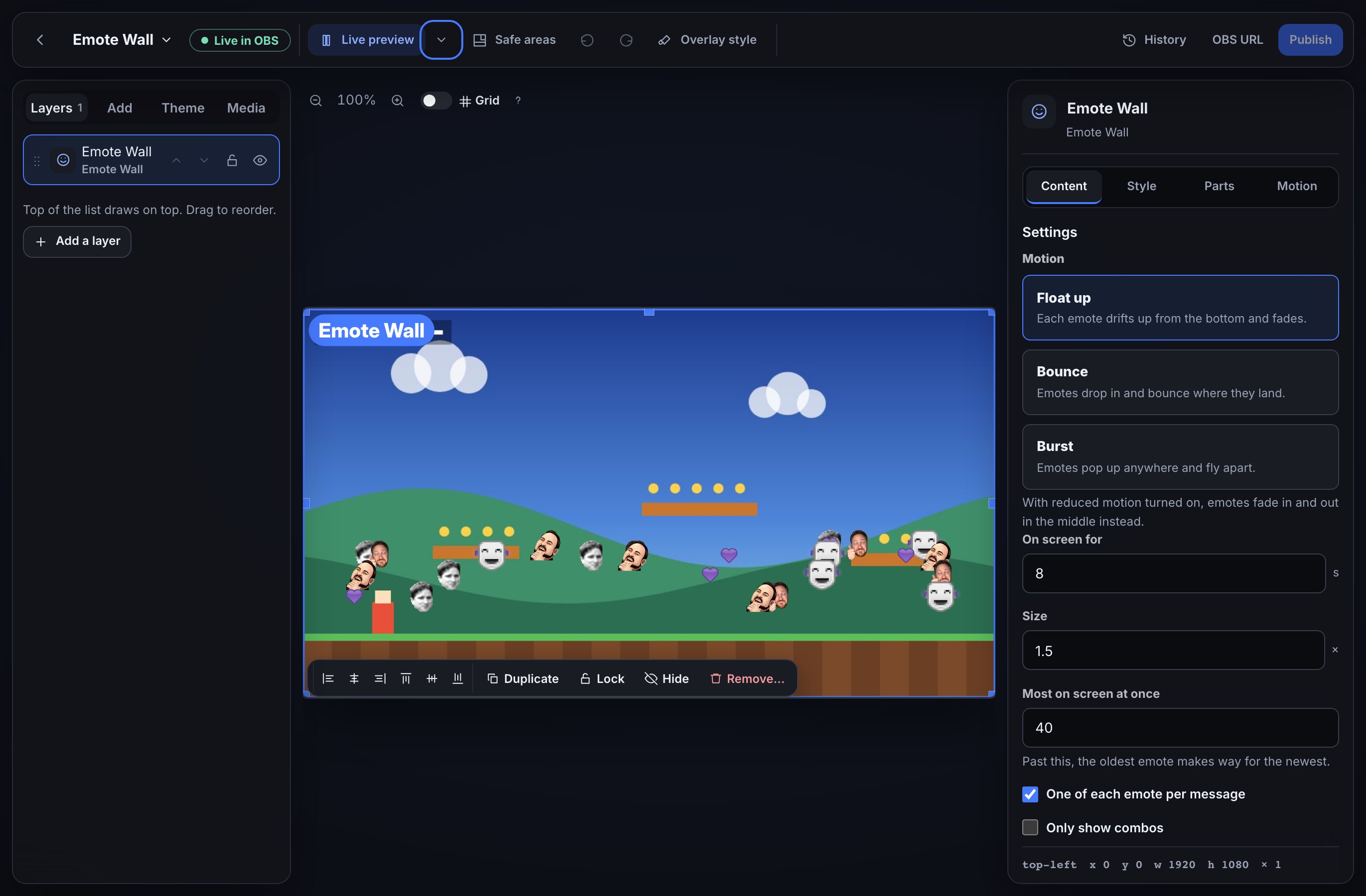This screenshot has width=1366, height=896.
Task: Open the grid help question mark
Action: click(x=518, y=101)
